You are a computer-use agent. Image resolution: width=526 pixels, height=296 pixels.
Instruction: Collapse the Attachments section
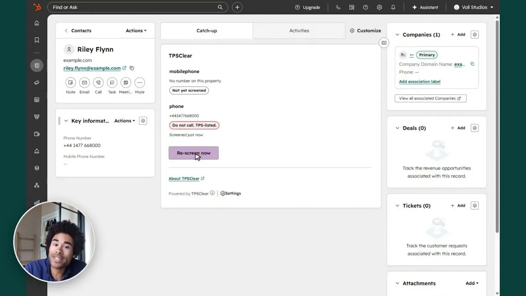tap(397, 283)
